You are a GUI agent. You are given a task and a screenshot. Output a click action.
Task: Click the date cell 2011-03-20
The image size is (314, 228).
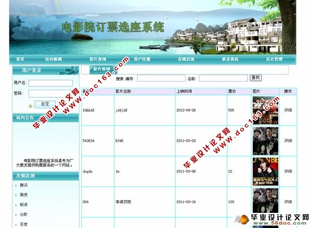(x=186, y=141)
